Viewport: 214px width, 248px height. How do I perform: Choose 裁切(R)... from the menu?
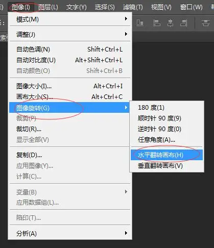coord(69,129)
